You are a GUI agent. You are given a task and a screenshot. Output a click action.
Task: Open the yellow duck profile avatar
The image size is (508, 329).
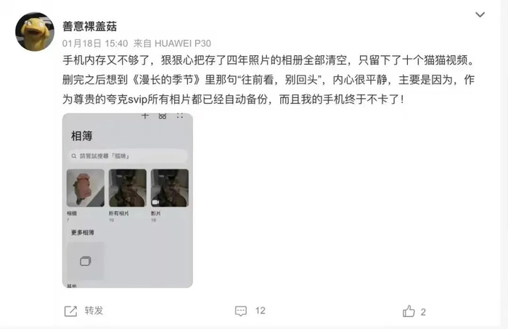[x=35, y=31]
